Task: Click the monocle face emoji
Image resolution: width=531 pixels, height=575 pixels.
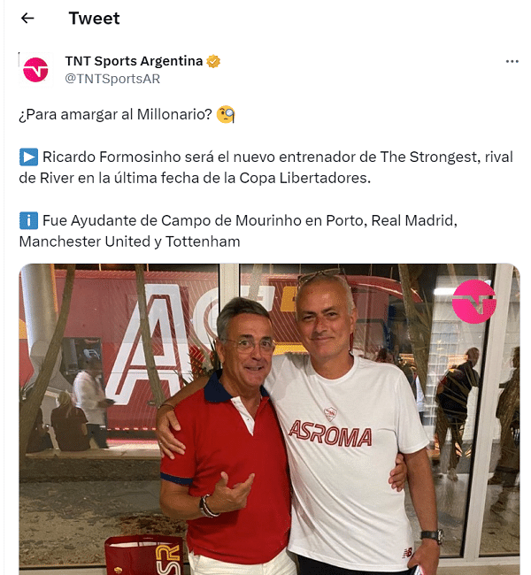Action: pos(226,114)
